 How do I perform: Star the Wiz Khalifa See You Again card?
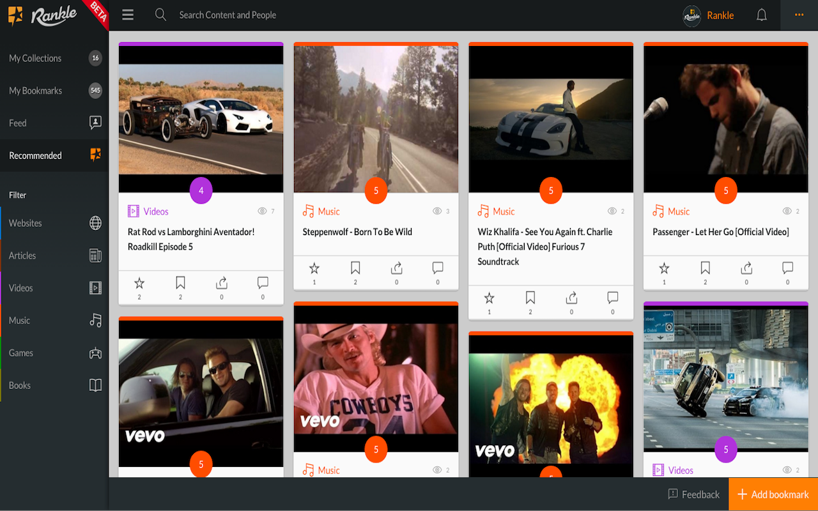490,298
